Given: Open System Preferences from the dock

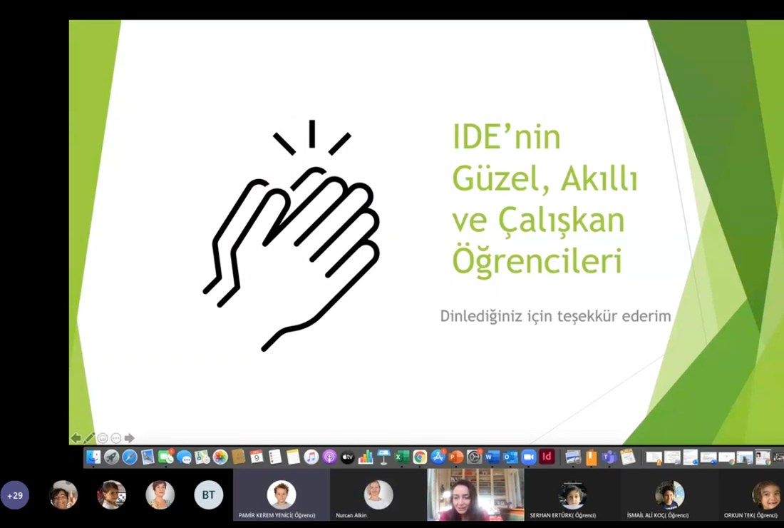Looking at the screenshot, I should (474, 457).
